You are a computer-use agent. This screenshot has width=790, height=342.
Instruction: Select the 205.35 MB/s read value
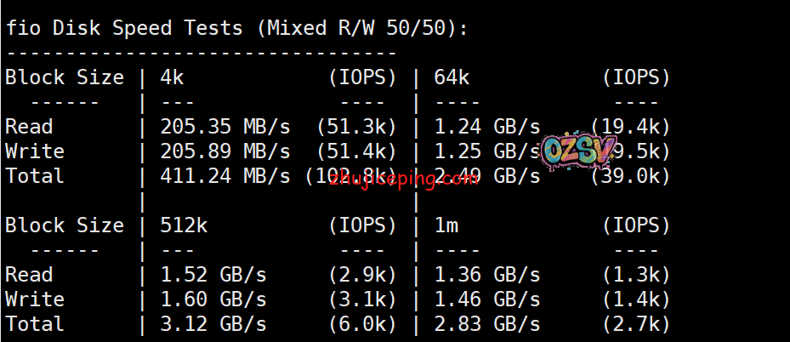[225, 127]
